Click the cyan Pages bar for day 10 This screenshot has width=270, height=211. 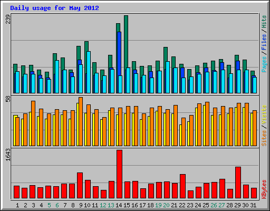coord(89,72)
